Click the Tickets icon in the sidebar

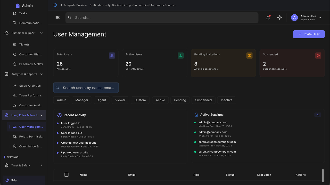(x=15, y=44)
